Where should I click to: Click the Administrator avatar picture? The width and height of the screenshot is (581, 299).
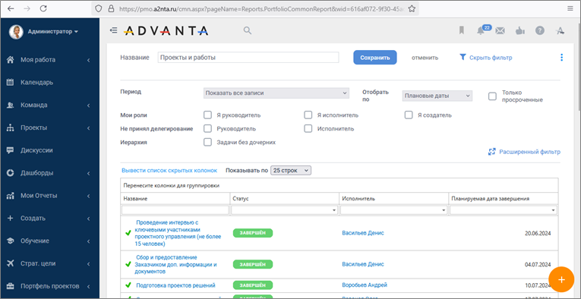[x=16, y=32]
